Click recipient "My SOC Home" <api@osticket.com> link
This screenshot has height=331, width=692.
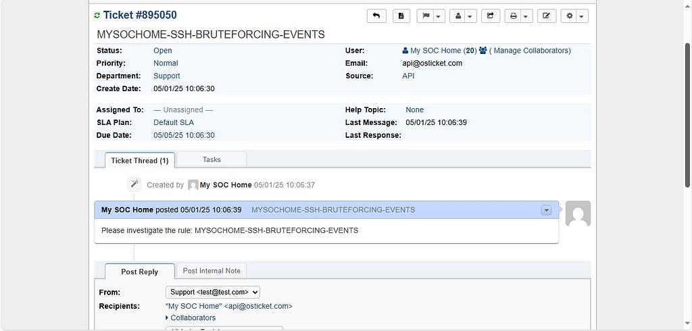point(228,306)
